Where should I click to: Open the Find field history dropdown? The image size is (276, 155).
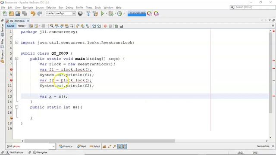point(53,146)
